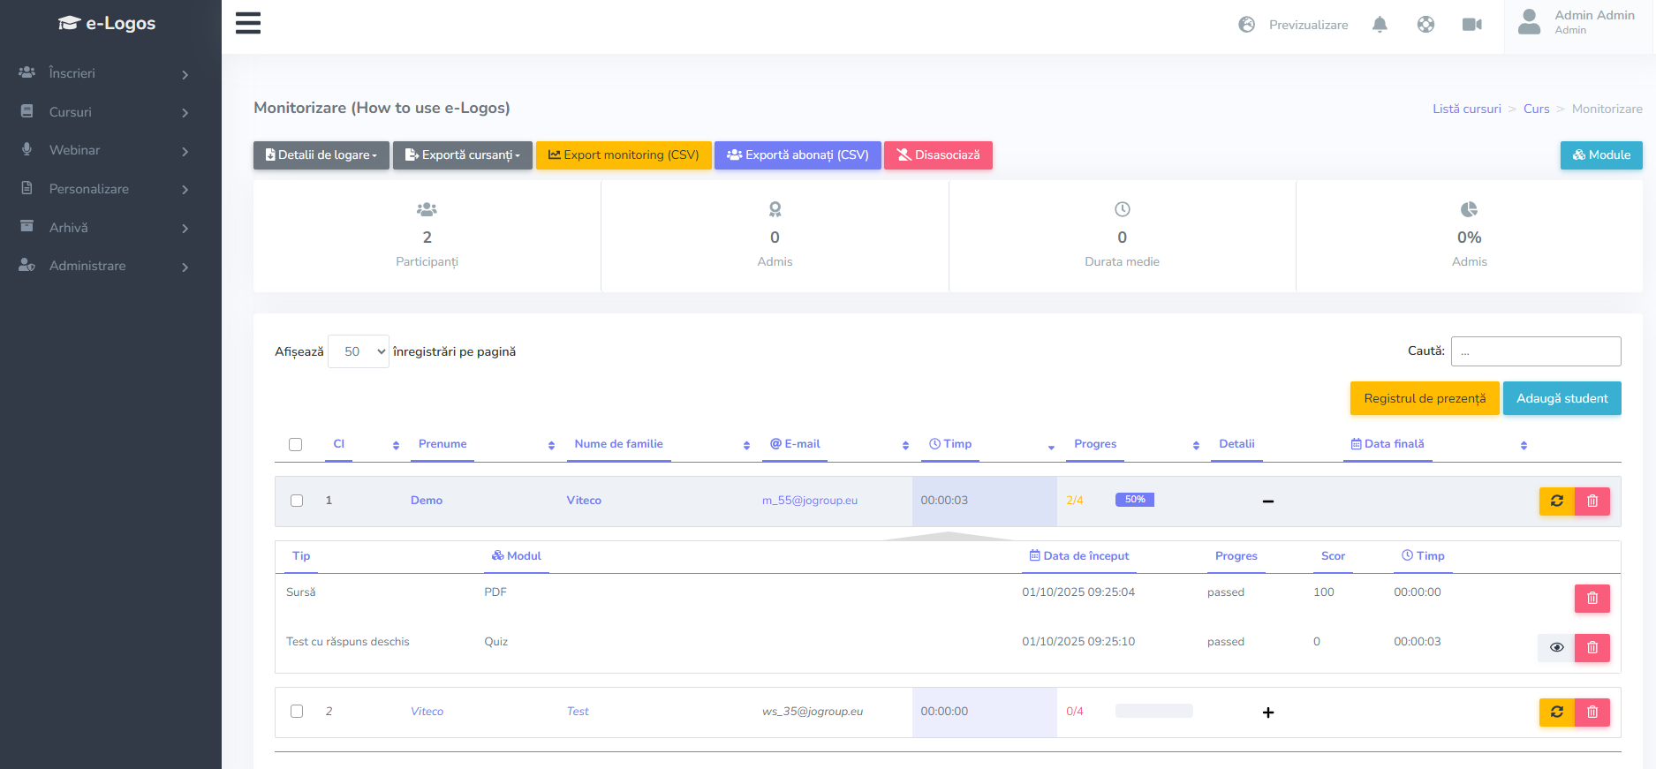The height and width of the screenshot is (769, 1656).
Task: Click the globe icon in header
Action: (1425, 25)
